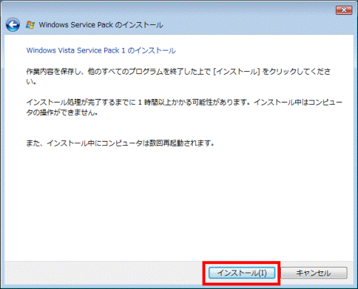Click the キャンセル button
The image size is (358, 289).
[x=314, y=273]
